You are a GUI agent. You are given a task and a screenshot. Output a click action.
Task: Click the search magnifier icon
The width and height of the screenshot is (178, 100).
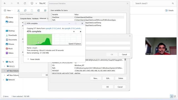[173, 4]
